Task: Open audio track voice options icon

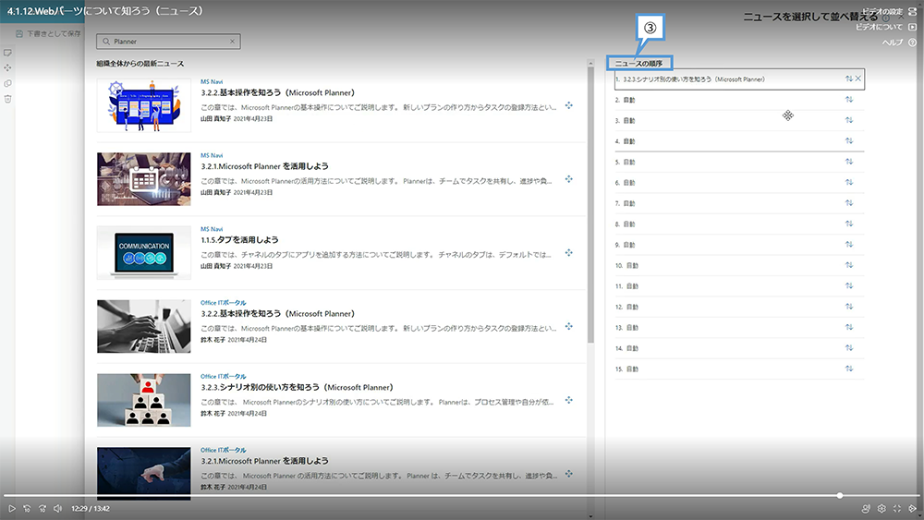Action: click(866, 508)
